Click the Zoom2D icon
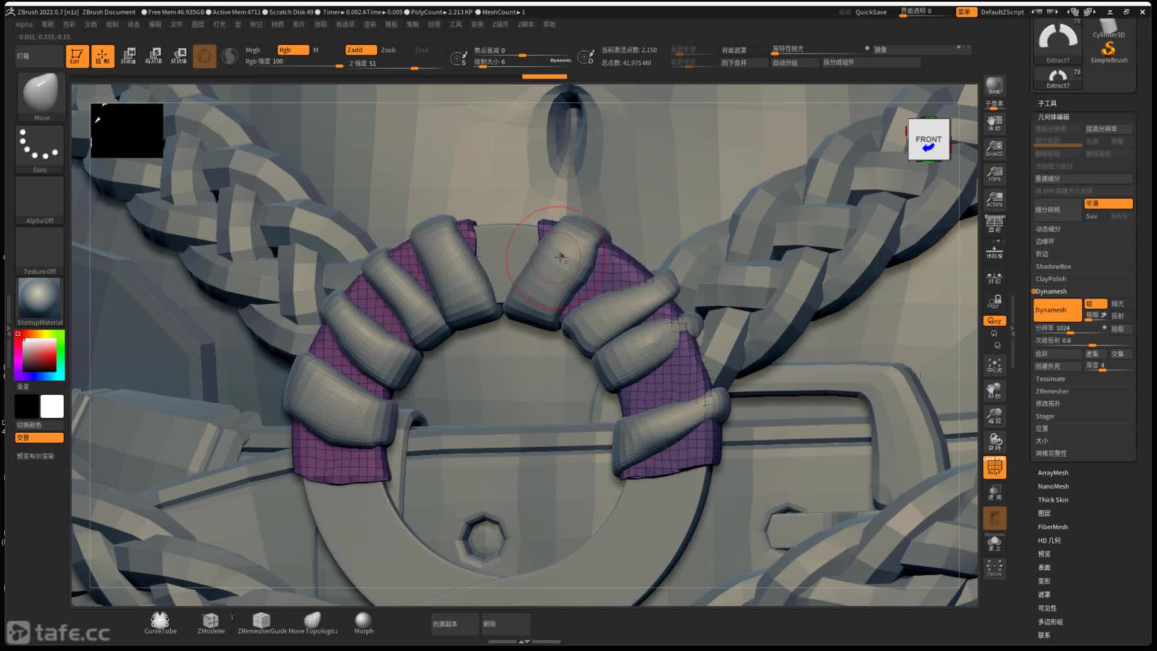The height and width of the screenshot is (651, 1157). coord(994,148)
